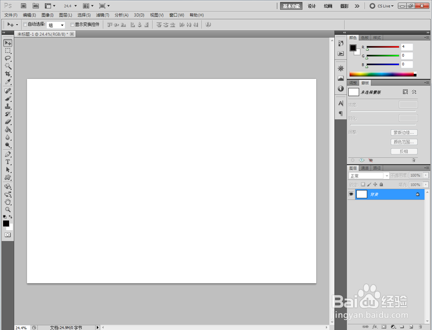Select the Spot Healing Brush tool

pos(8,91)
